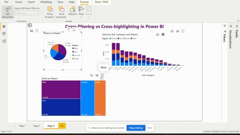
Task: Collapse the ribbon with the chevron
Action: click(x=238, y=21)
